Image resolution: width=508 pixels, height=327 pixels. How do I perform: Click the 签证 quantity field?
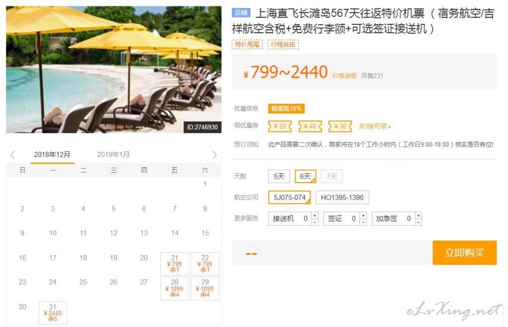pos(342,219)
